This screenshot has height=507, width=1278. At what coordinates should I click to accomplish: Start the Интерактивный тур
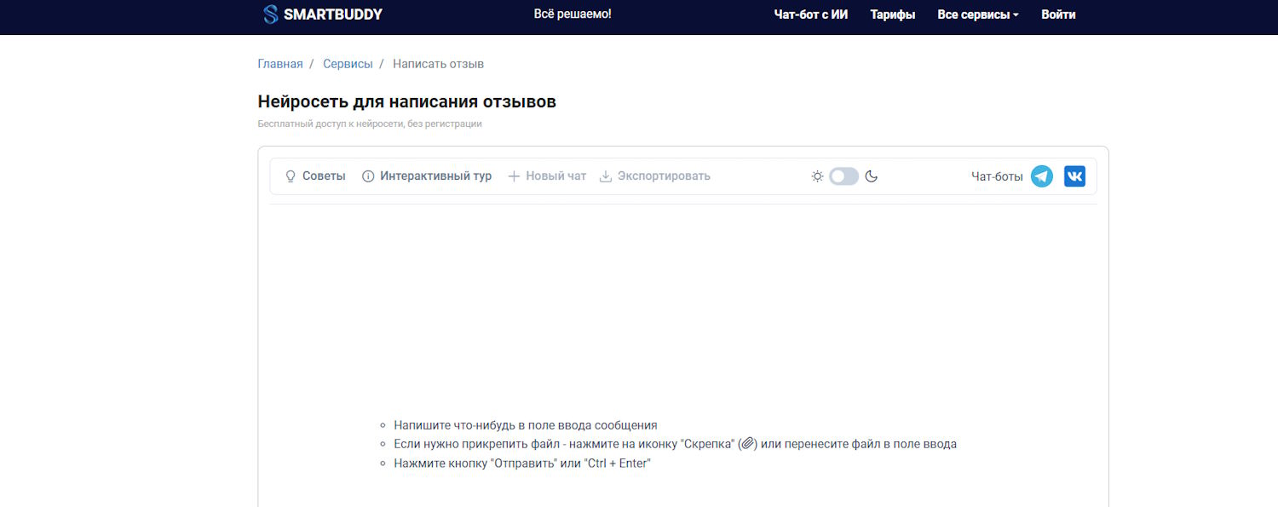click(435, 176)
